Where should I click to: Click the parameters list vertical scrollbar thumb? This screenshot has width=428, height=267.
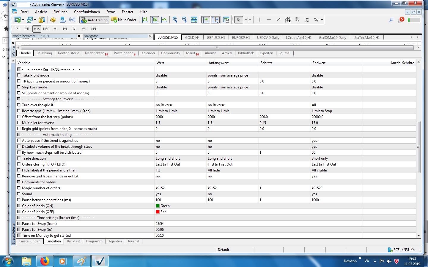pos(418,147)
